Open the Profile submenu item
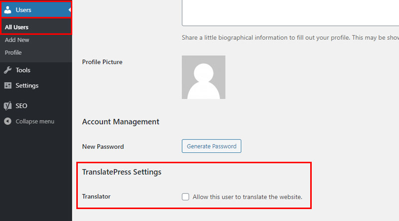399x221 pixels. [13, 53]
